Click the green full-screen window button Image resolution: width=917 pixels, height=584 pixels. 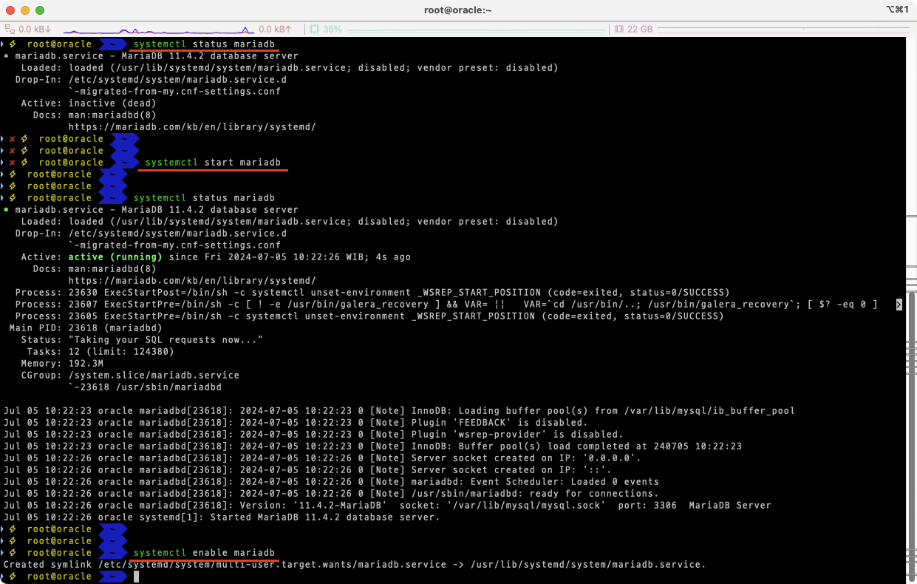click(40, 10)
